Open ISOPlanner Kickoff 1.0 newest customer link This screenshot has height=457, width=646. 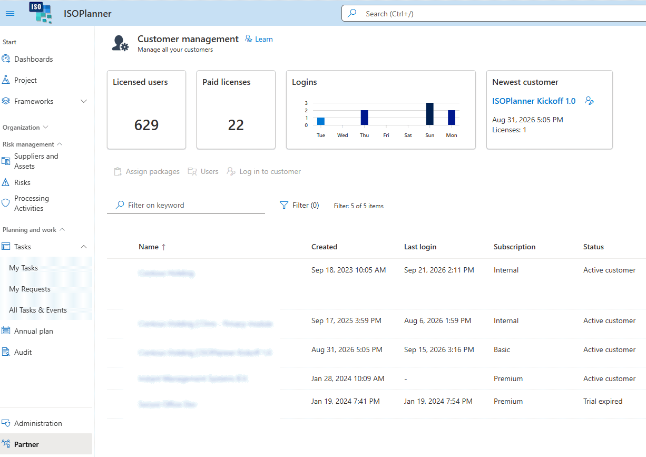point(534,101)
